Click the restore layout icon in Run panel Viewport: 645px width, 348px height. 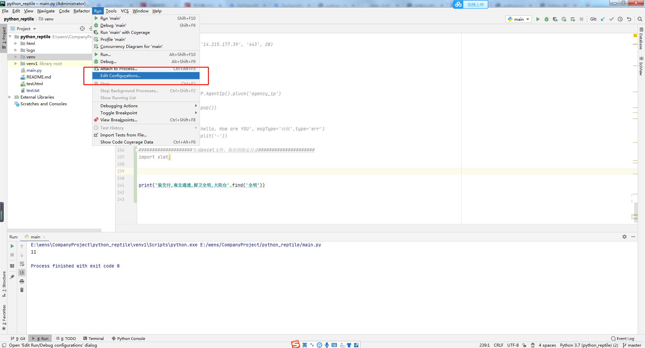12,266
